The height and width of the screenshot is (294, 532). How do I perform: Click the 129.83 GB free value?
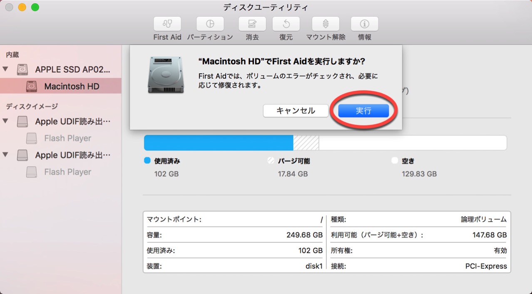[x=419, y=174]
